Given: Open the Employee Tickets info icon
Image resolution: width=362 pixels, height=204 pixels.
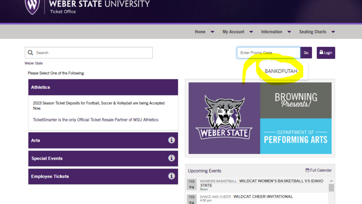Looking at the screenshot, I should [171, 176].
